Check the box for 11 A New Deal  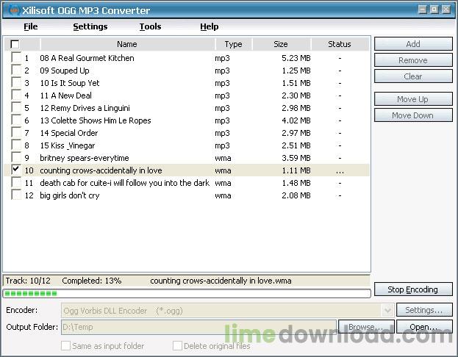(x=16, y=95)
